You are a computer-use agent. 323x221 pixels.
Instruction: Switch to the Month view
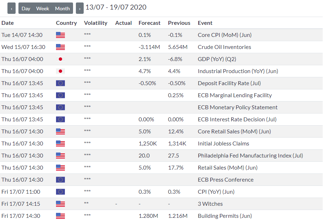(x=62, y=8)
